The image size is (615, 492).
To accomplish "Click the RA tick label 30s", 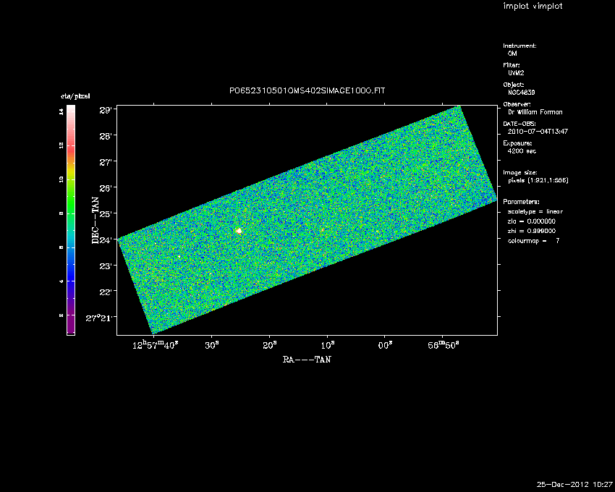I will (x=212, y=345).
